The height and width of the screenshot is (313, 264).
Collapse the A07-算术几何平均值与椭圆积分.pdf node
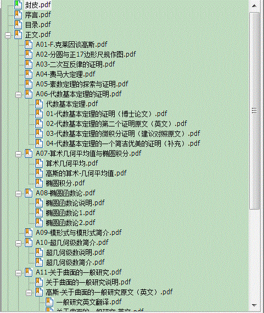(x=18, y=155)
